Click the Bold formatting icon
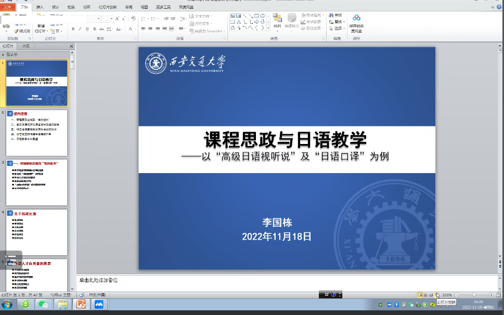This screenshot has width=504, height=315. [73, 29]
